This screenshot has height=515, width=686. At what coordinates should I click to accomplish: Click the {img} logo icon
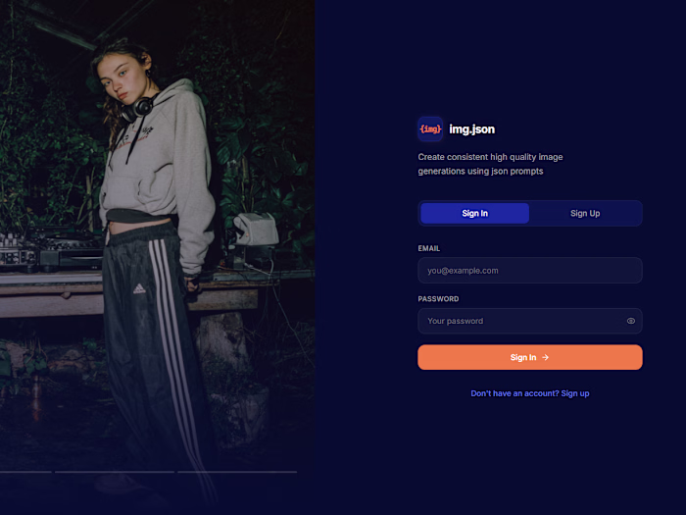pyautogui.click(x=430, y=129)
